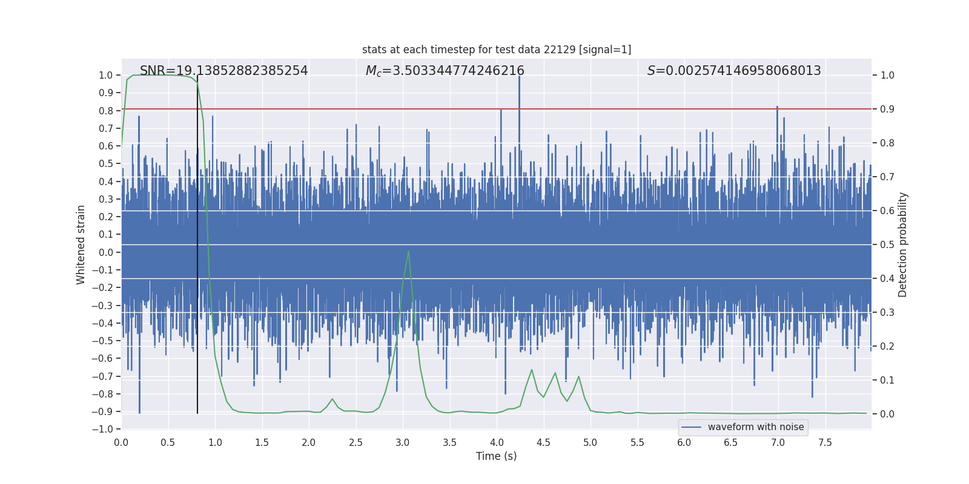
Task: Click the 1.5 tick label on time axis
Action: click(262, 443)
